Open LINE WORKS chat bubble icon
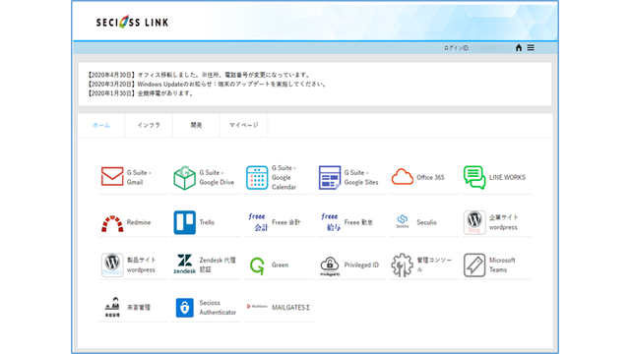 [x=474, y=177]
